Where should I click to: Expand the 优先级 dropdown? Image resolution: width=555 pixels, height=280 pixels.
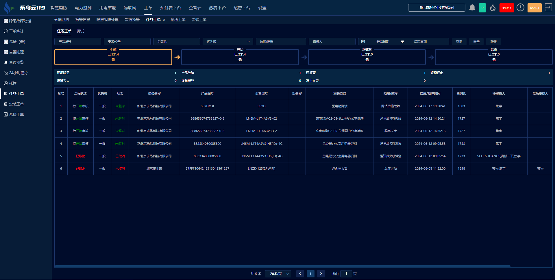click(x=228, y=42)
